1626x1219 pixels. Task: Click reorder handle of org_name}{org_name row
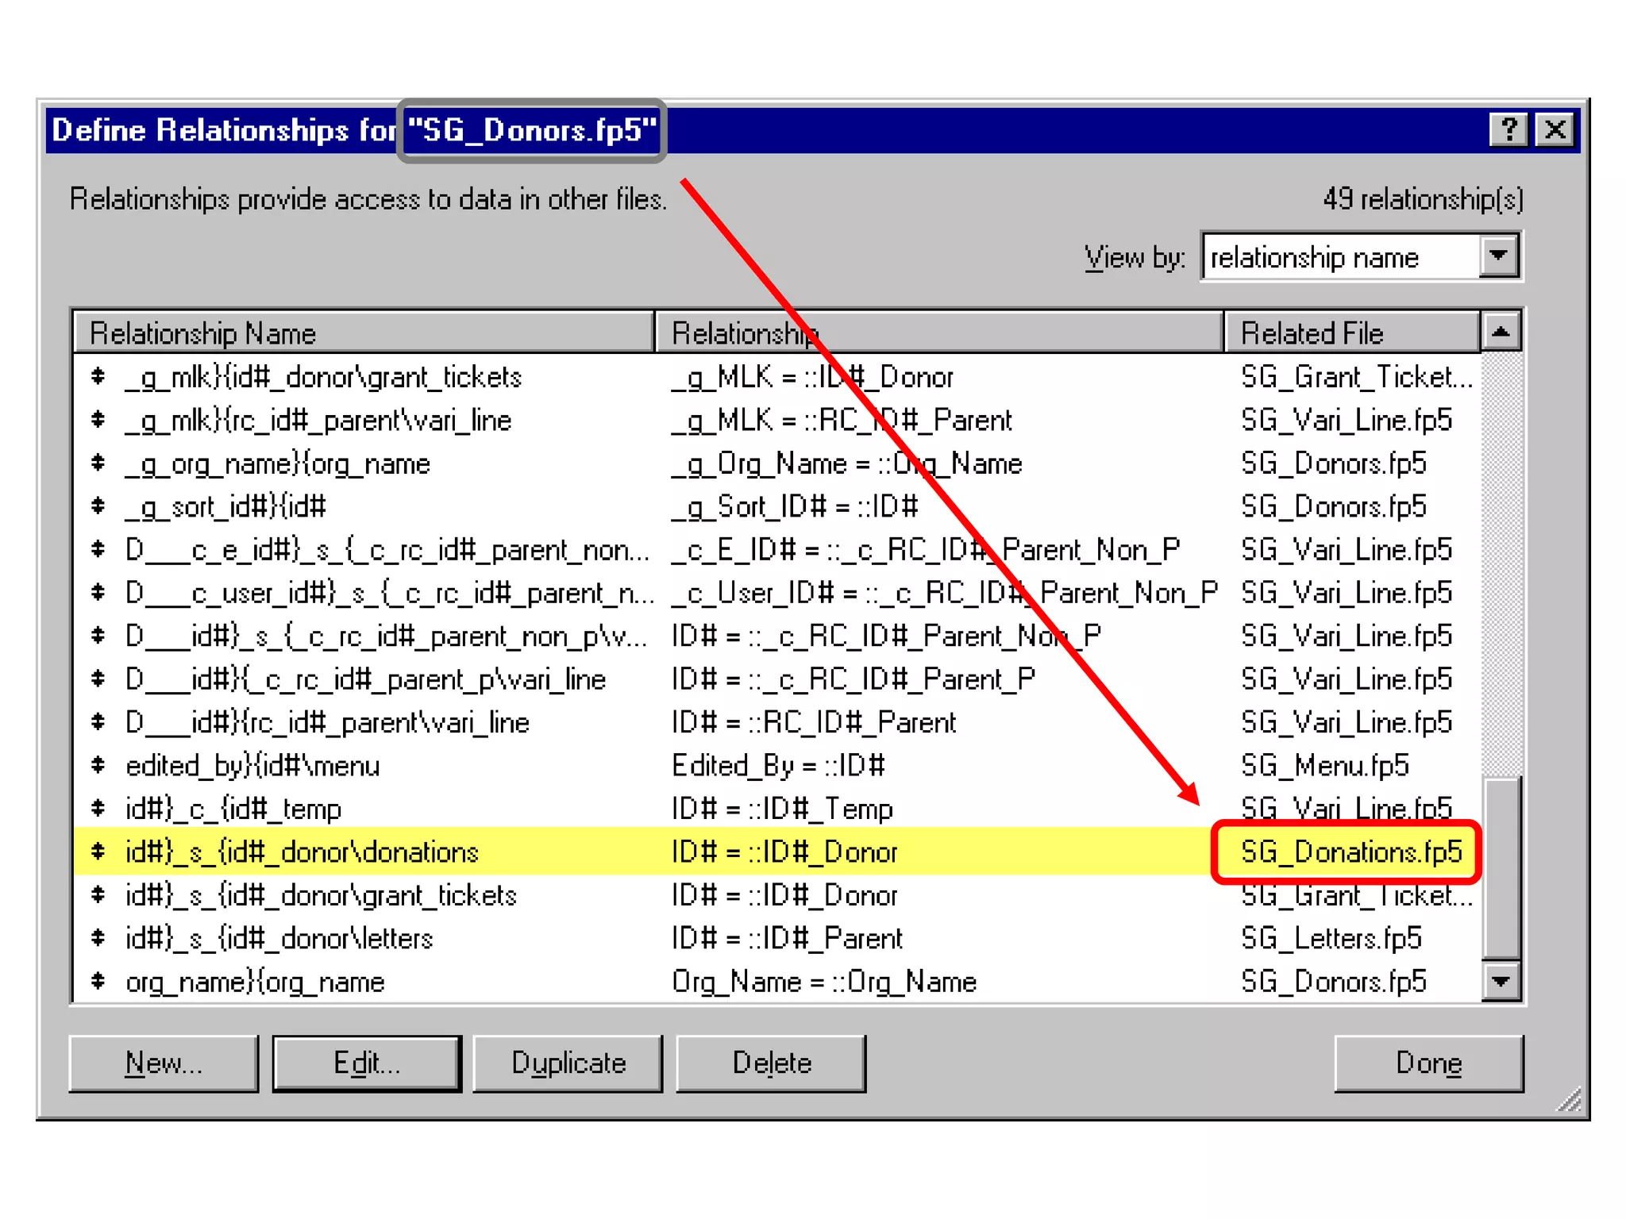tap(98, 981)
